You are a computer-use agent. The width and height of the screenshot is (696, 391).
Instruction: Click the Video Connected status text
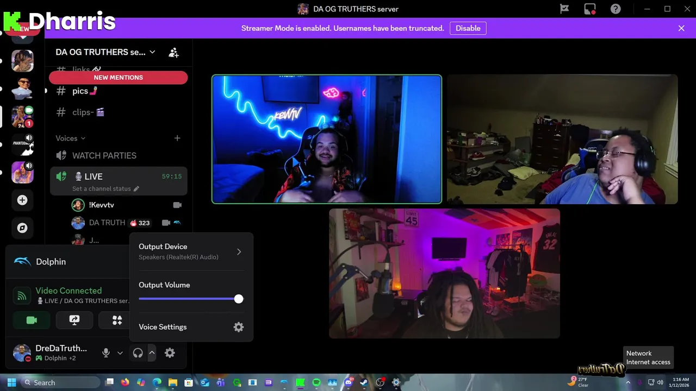pyautogui.click(x=69, y=291)
